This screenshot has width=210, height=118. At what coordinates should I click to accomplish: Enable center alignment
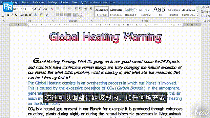pos(61,15)
